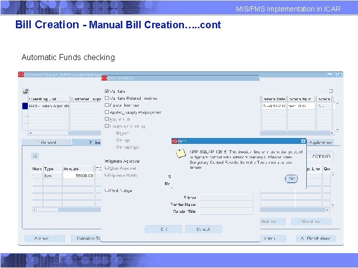358x268 pixels.
Task: Open the Applications tab at right
Action: pyautogui.click(x=320, y=142)
